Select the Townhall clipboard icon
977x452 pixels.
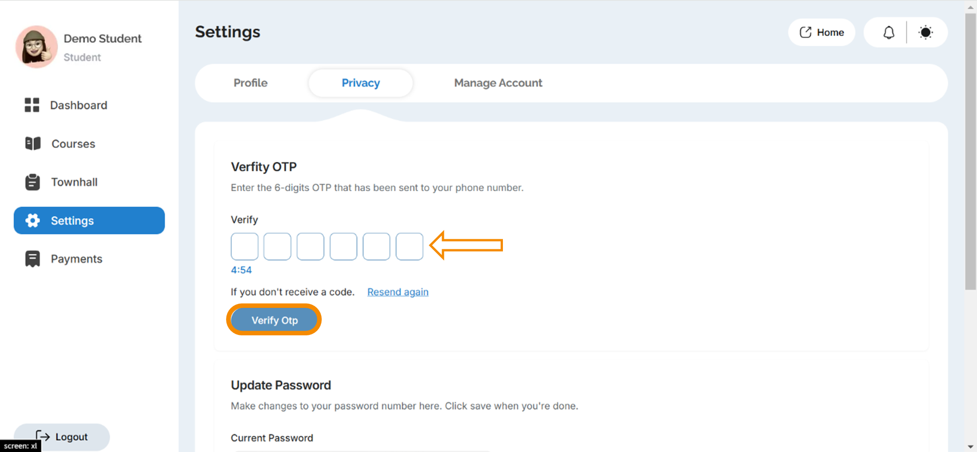(x=32, y=182)
